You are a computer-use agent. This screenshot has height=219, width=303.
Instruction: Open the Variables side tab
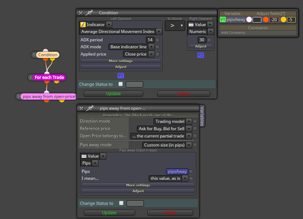click(202, 116)
